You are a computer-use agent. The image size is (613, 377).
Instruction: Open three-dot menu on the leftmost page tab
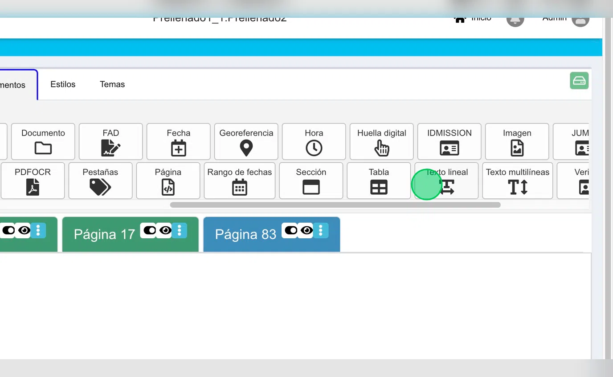38,230
